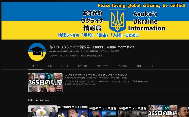Click the 20:18 duration badge
The image size is (189, 117).
tap(59, 90)
